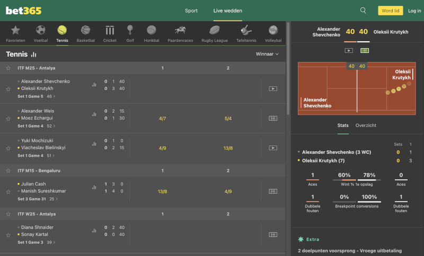Click the match list vertical scrollbar

pos(288,69)
